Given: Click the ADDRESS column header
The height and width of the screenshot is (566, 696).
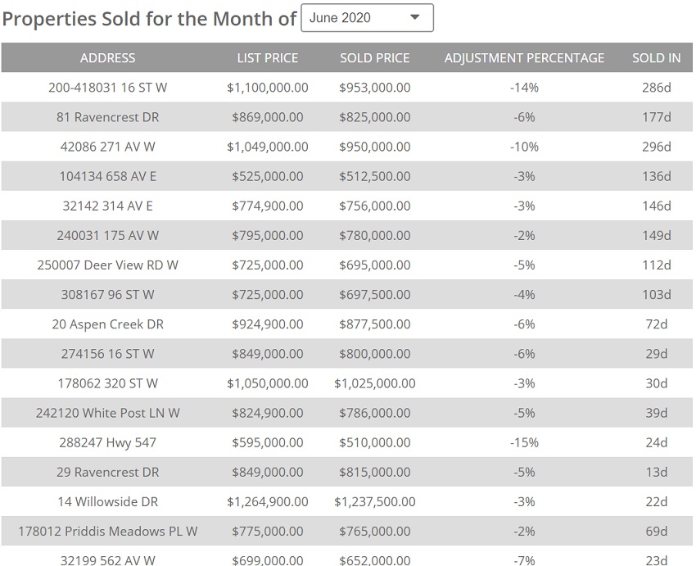Looking at the screenshot, I should 108,58.
